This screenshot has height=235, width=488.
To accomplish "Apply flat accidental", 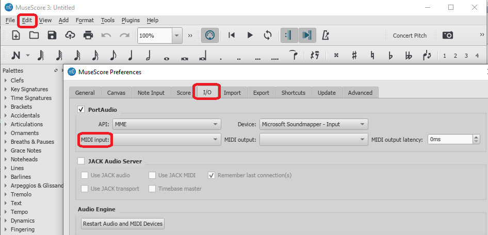I will point(391,55).
